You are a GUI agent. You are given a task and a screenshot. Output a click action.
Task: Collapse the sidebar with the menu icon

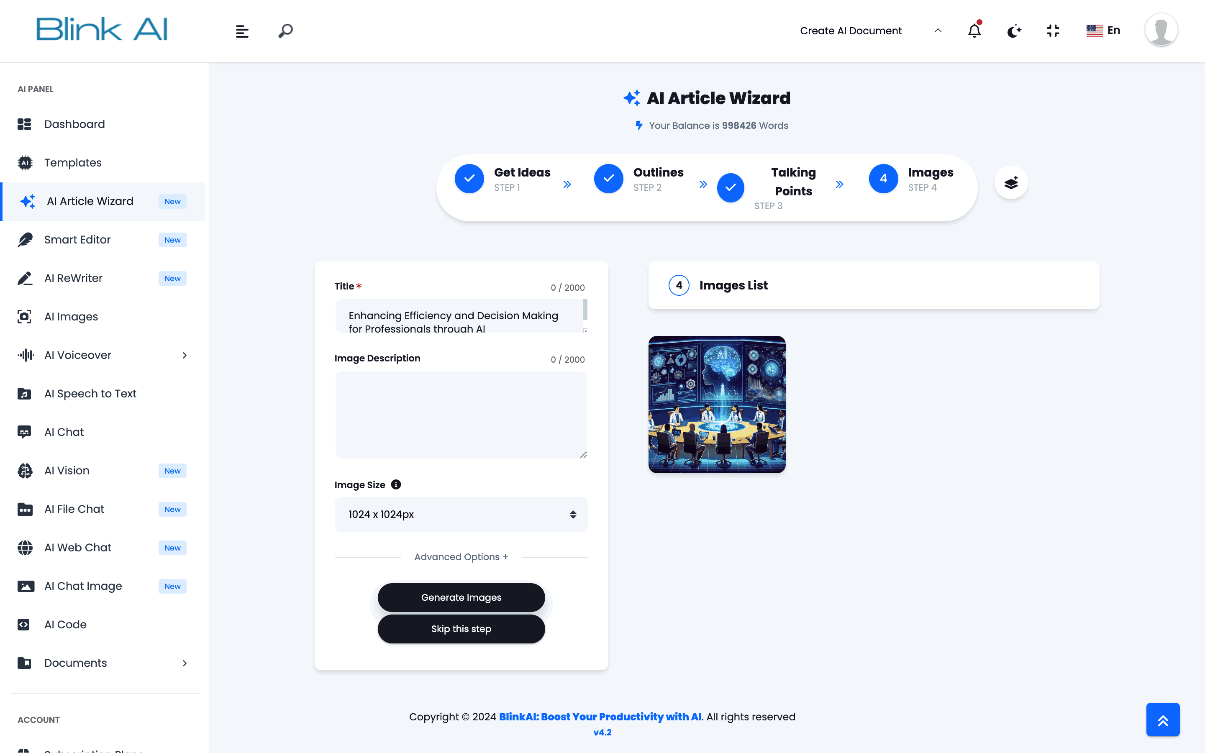click(x=242, y=31)
